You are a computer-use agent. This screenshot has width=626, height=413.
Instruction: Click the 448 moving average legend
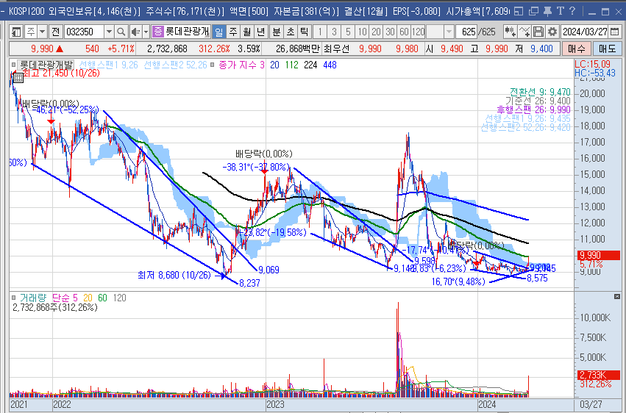(330, 65)
